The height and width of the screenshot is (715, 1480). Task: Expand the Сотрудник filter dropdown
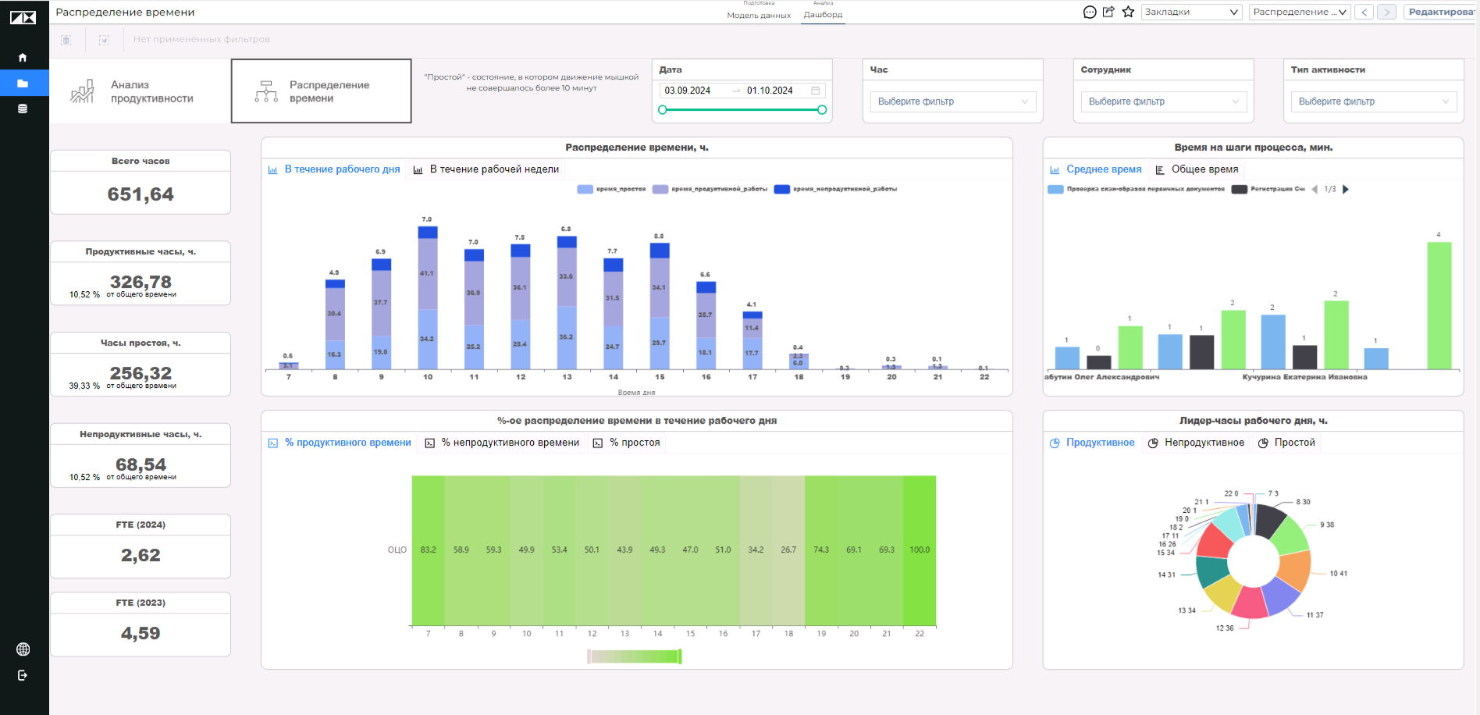1164,101
